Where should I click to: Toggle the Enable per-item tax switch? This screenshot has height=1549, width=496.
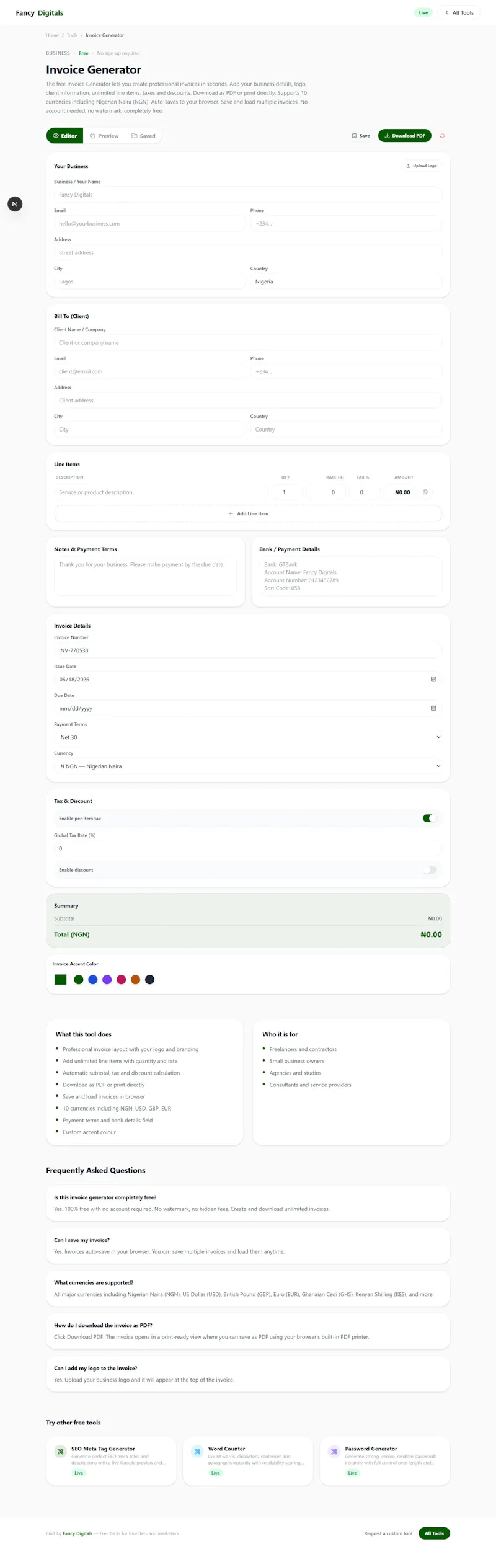[430, 818]
